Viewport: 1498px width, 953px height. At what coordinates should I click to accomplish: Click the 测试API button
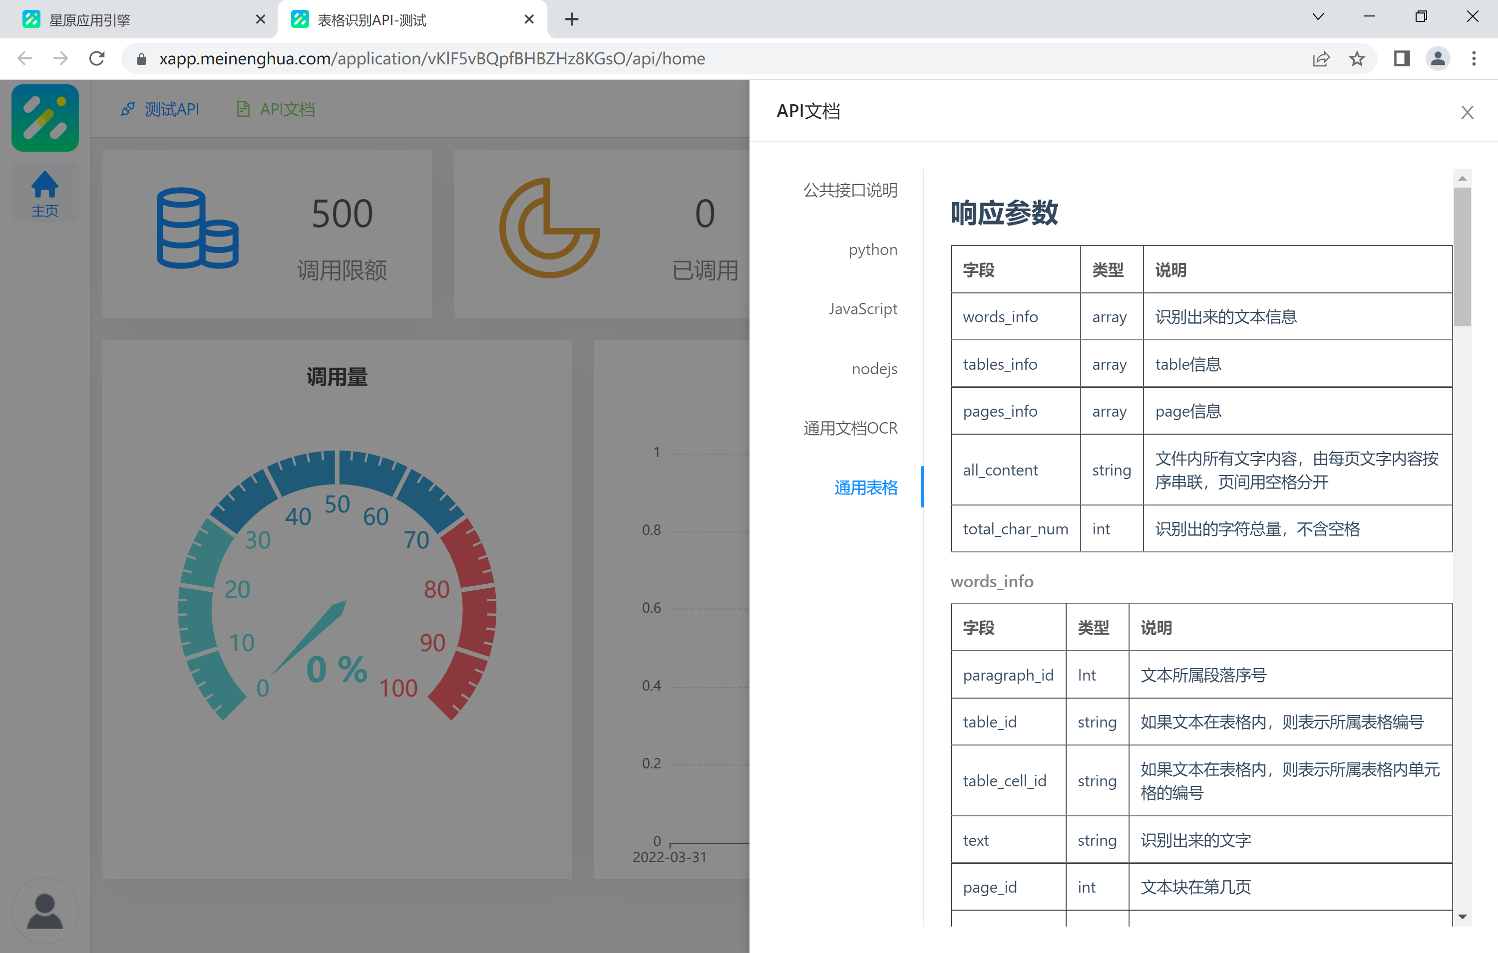(160, 109)
